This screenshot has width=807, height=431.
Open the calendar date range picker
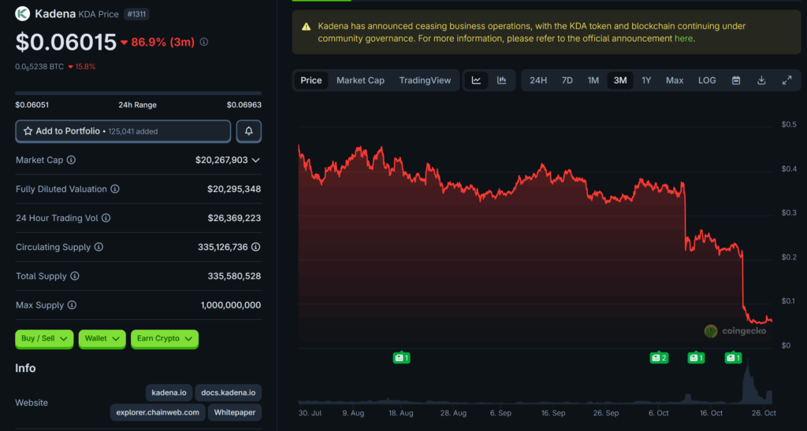click(x=736, y=80)
